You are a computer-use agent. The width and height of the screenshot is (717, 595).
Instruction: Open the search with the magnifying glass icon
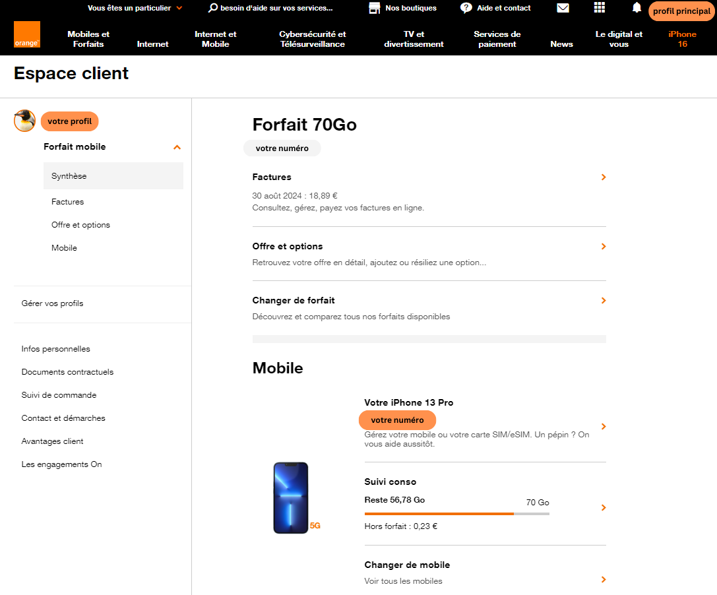coord(212,8)
